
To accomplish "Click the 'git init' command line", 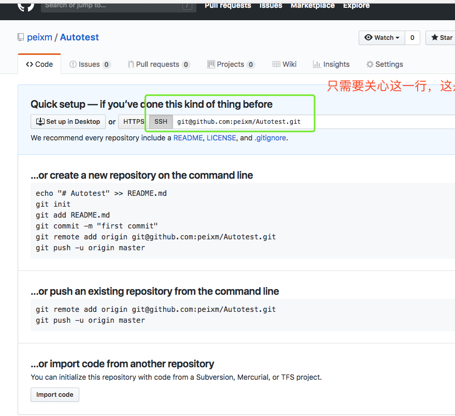I will click(53, 204).
